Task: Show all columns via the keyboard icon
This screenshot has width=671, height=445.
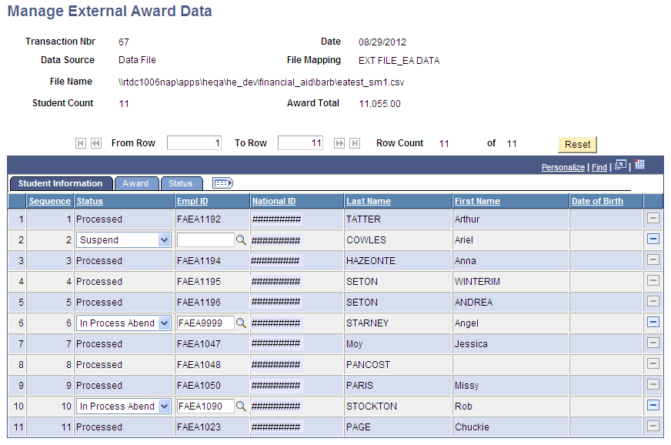Action: [221, 183]
